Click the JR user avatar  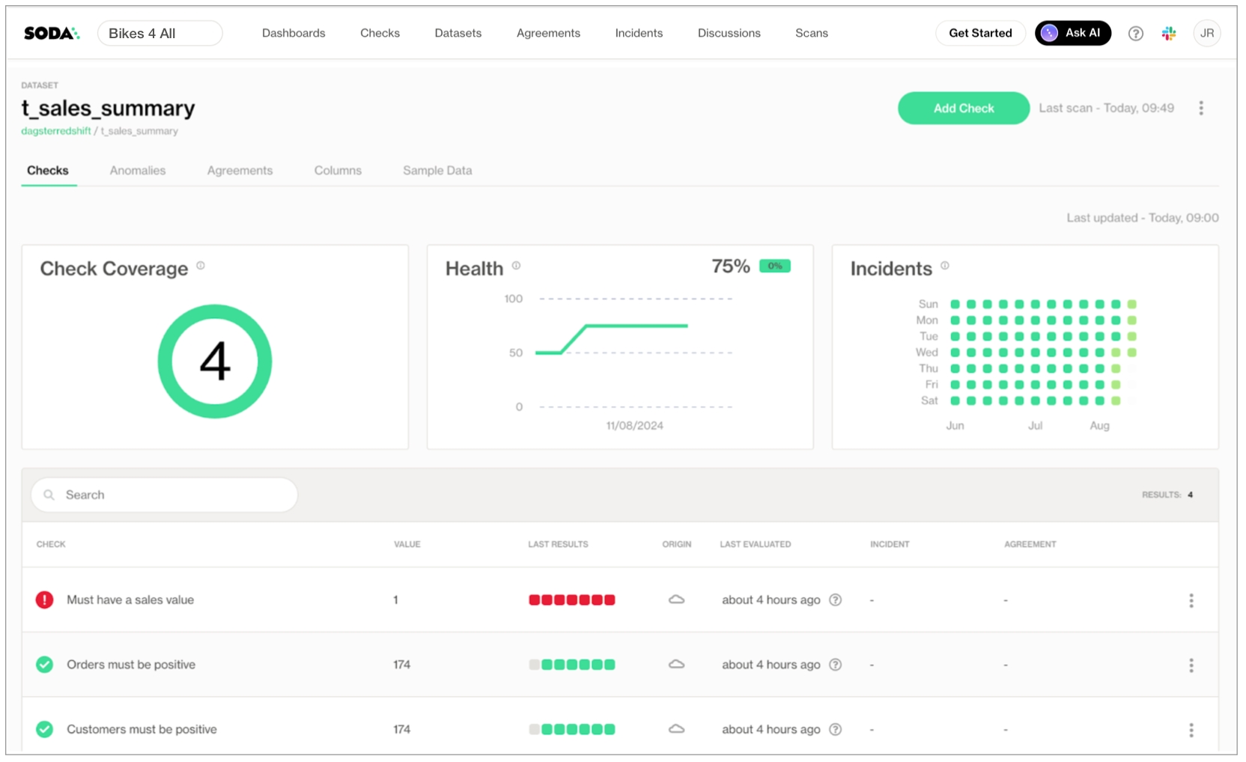pos(1206,33)
